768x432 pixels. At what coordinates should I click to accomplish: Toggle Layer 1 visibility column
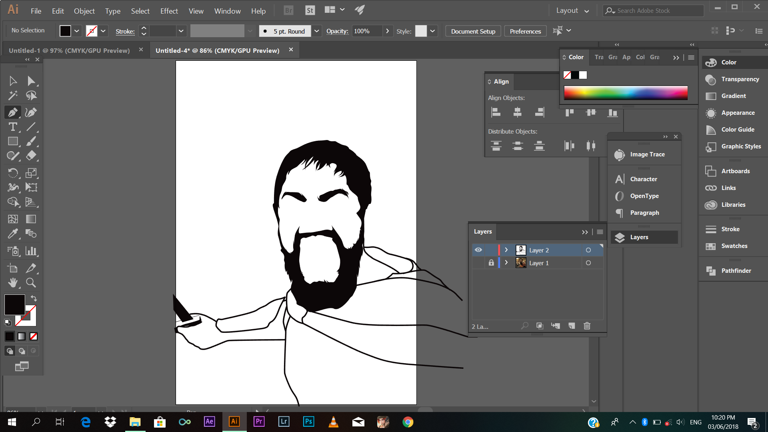point(478,263)
